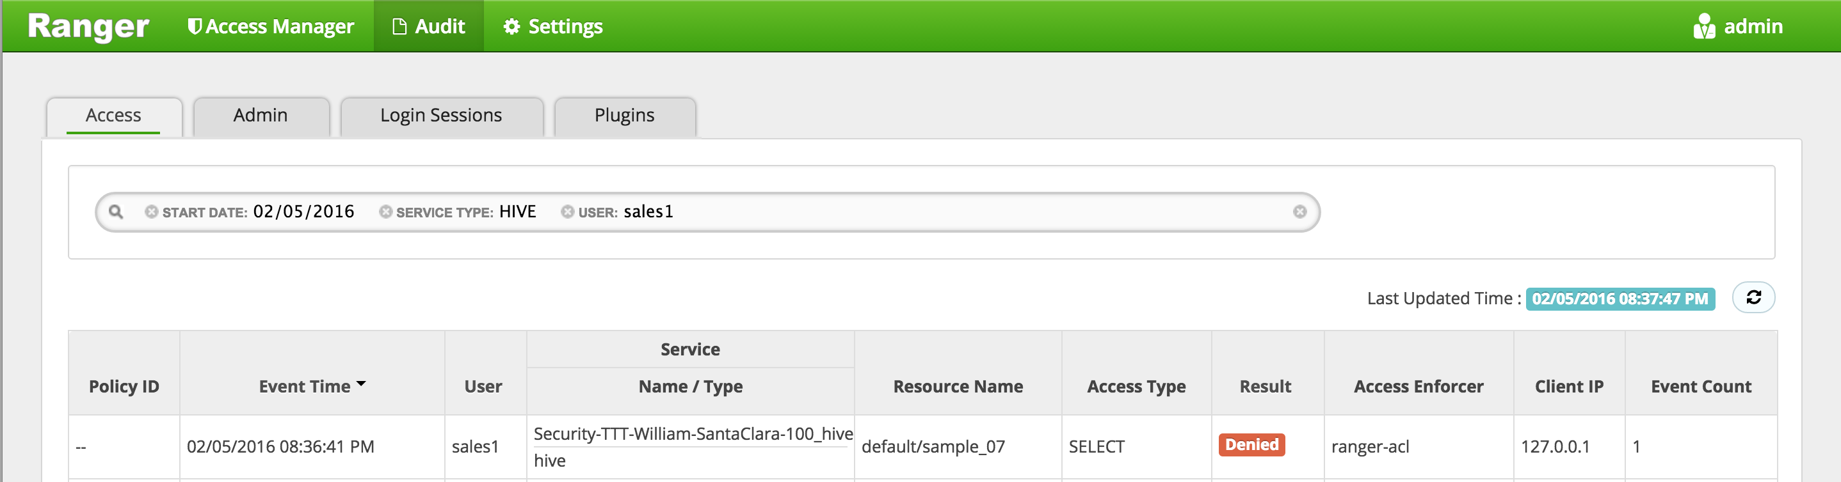Image resolution: width=1841 pixels, height=482 pixels.
Task: Click the Access Manager shield icon
Action: (194, 26)
